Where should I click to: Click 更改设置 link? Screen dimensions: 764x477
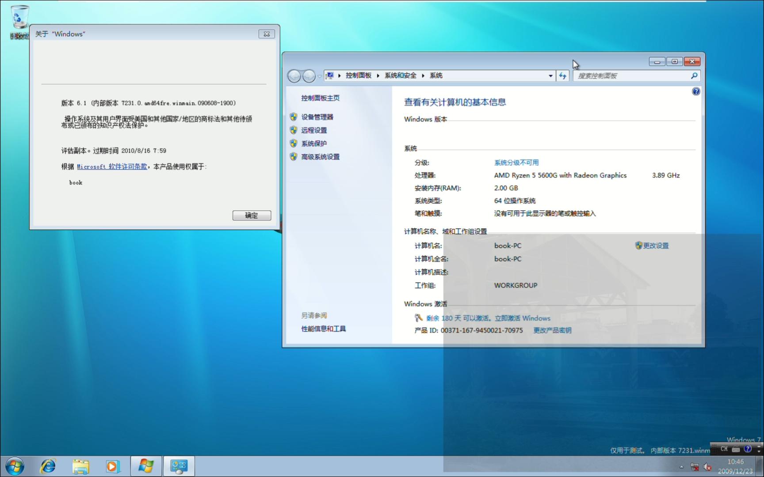(x=656, y=246)
